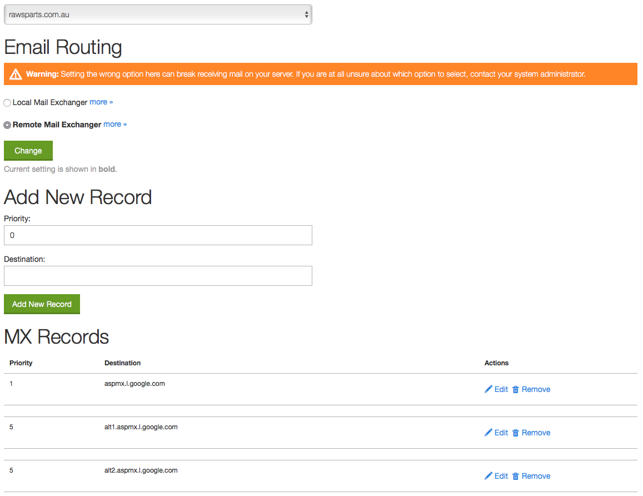Click 'Current setting is shown in bold' note
The image size is (643, 496).
coord(61,169)
